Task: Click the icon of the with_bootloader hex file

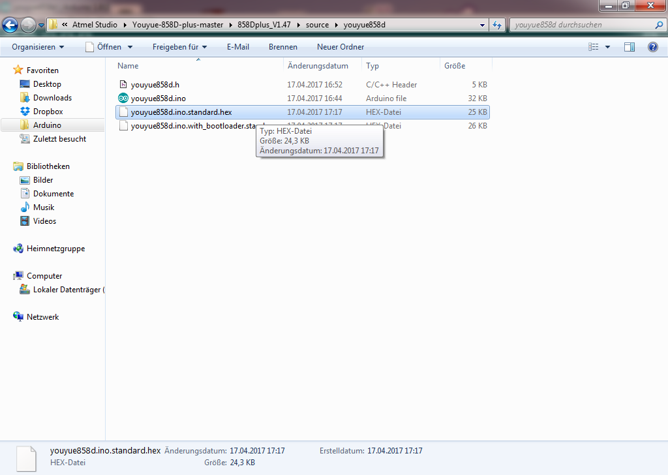Action: (x=123, y=126)
